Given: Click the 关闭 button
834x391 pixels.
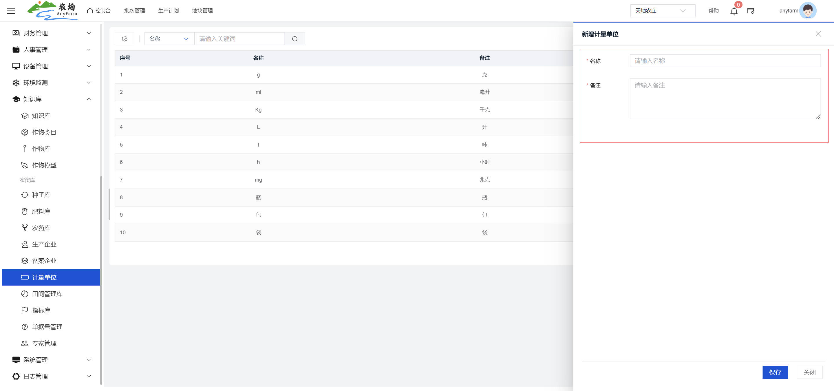Looking at the screenshot, I should [809, 372].
